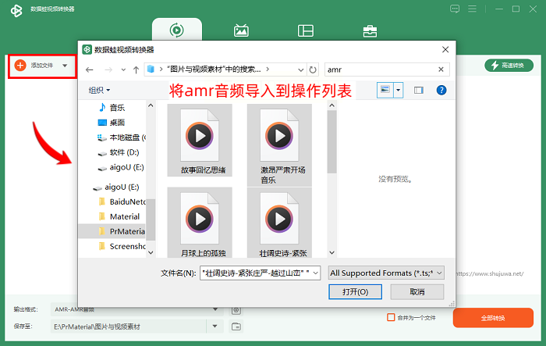Open file dialog help icon
The height and width of the screenshot is (346, 546).
441,91
